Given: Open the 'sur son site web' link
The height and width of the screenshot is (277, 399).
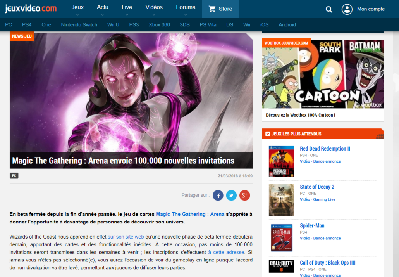Looking at the screenshot, I should point(126,237).
